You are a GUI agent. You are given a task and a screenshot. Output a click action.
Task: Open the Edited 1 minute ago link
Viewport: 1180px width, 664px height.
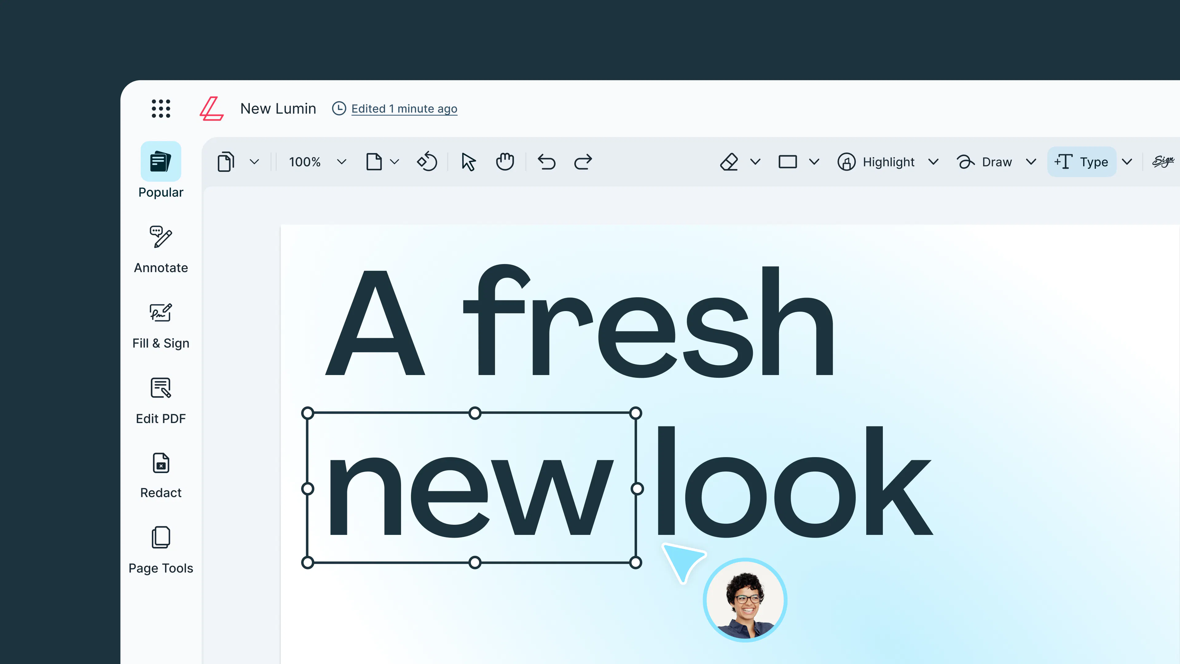click(x=404, y=109)
